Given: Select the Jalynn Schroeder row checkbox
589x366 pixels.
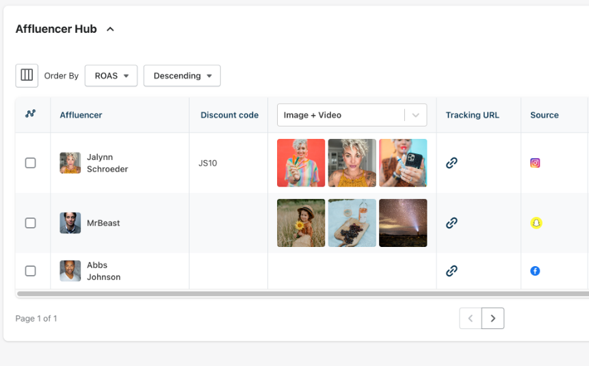Looking at the screenshot, I should click(30, 163).
